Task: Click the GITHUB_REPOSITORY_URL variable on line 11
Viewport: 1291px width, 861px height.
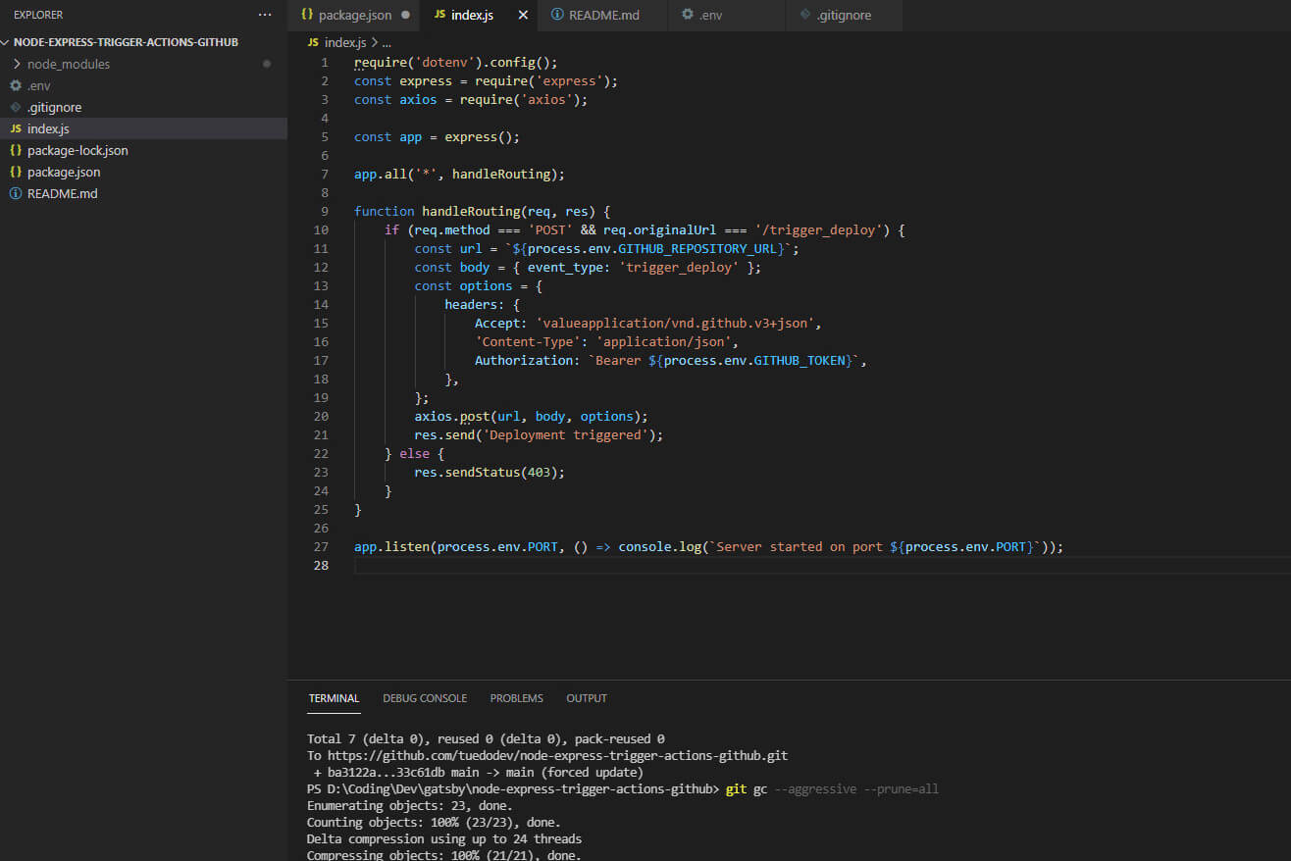Action: tap(699, 248)
